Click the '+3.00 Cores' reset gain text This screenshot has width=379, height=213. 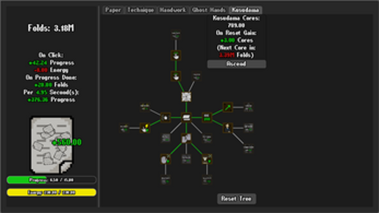237,41
